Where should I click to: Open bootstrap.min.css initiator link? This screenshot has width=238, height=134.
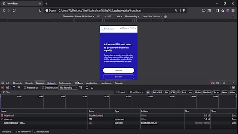[x=149, y=123]
